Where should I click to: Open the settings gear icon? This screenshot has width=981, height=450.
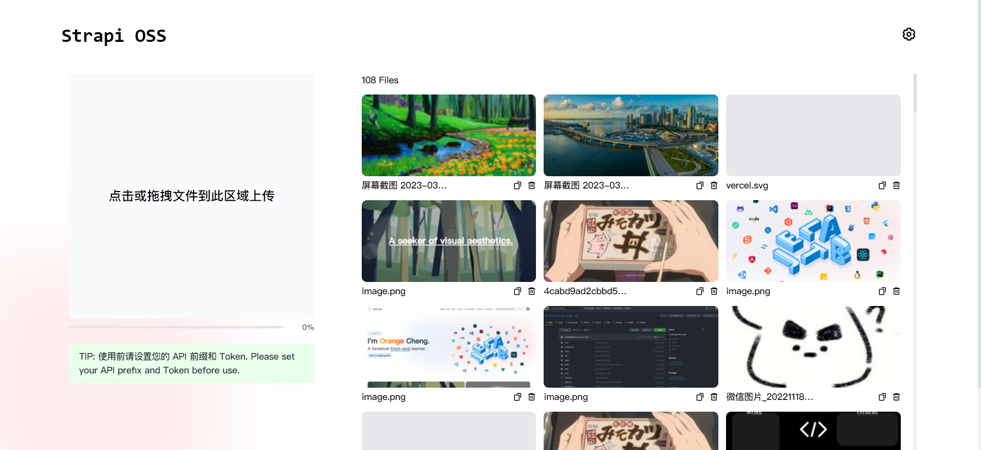[x=908, y=34]
